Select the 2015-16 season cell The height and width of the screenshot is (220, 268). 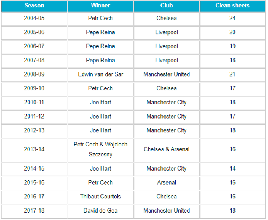coord(34,183)
